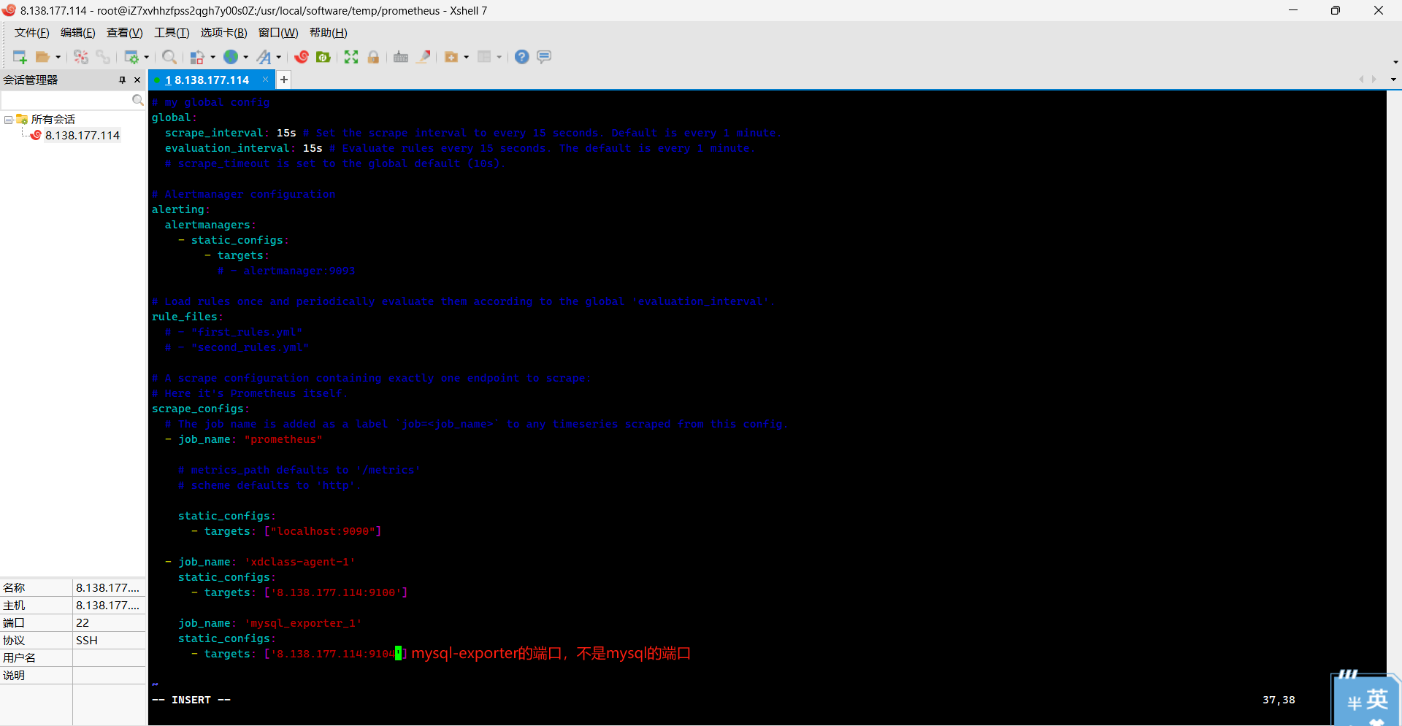Image resolution: width=1402 pixels, height=726 pixels.
Task: Expand the encoding dropdown arrow
Action: [x=246, y=57]
